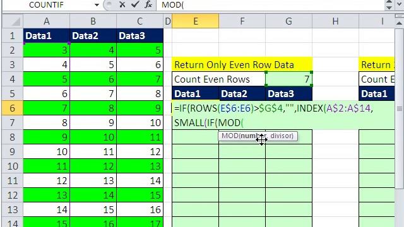404x227 pixels.
Task: Expand the formula bar with the arrows
Action: point(389,4)
